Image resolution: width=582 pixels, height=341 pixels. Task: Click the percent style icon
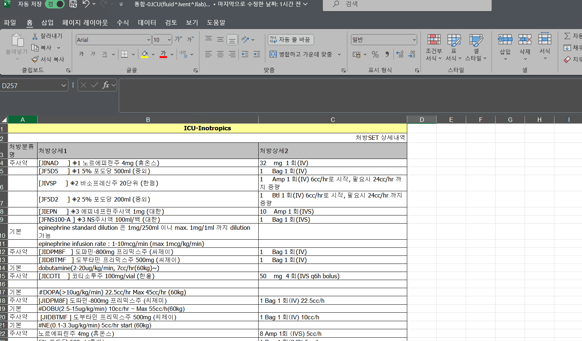pyautogui.click(x=375, y=54)
